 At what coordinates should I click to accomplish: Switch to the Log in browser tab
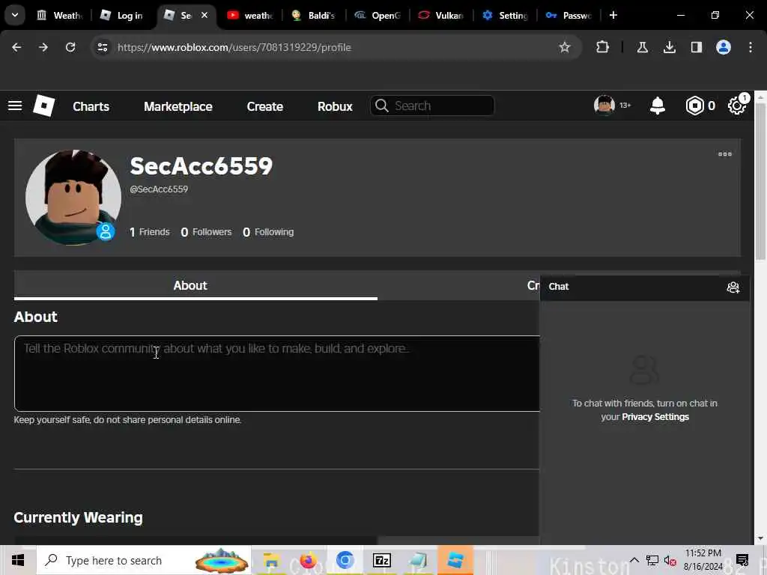[121, 16]
